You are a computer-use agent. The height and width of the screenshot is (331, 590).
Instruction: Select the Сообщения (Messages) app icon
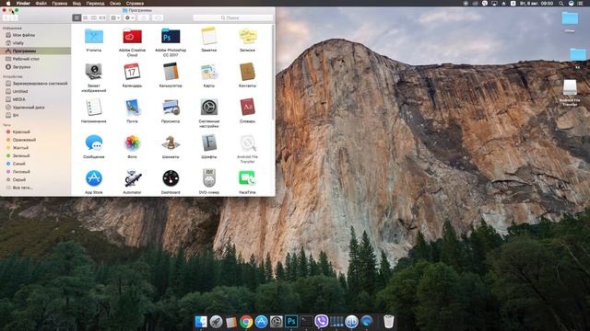point(94,143)
